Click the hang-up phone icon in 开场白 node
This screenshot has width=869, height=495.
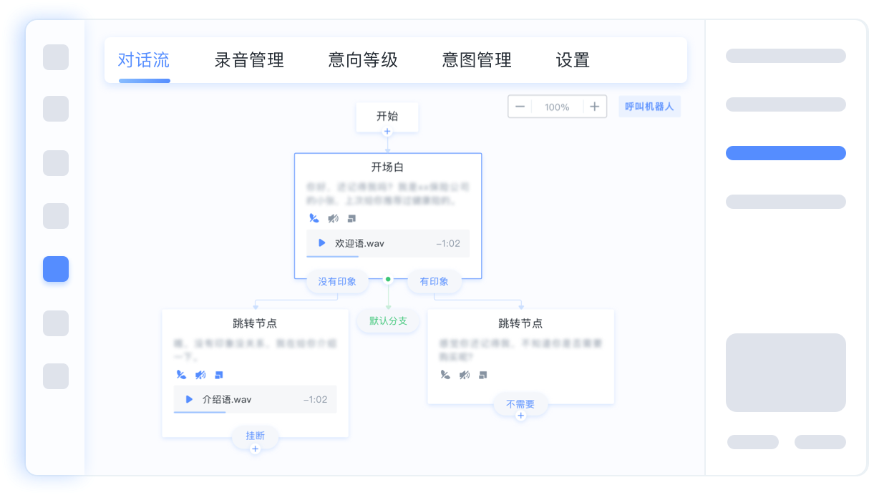[314, 218]
